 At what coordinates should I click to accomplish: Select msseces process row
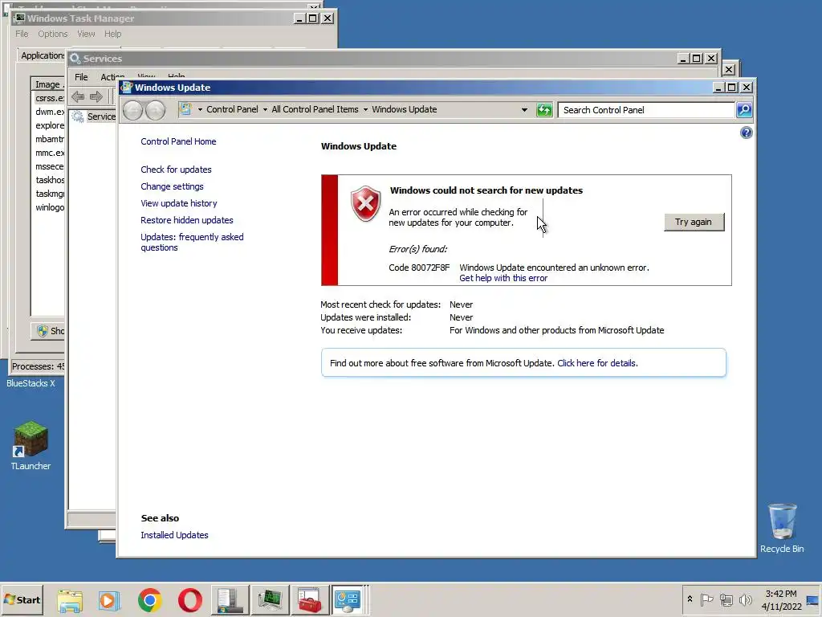pyautogui.click(x=49, y=166)
